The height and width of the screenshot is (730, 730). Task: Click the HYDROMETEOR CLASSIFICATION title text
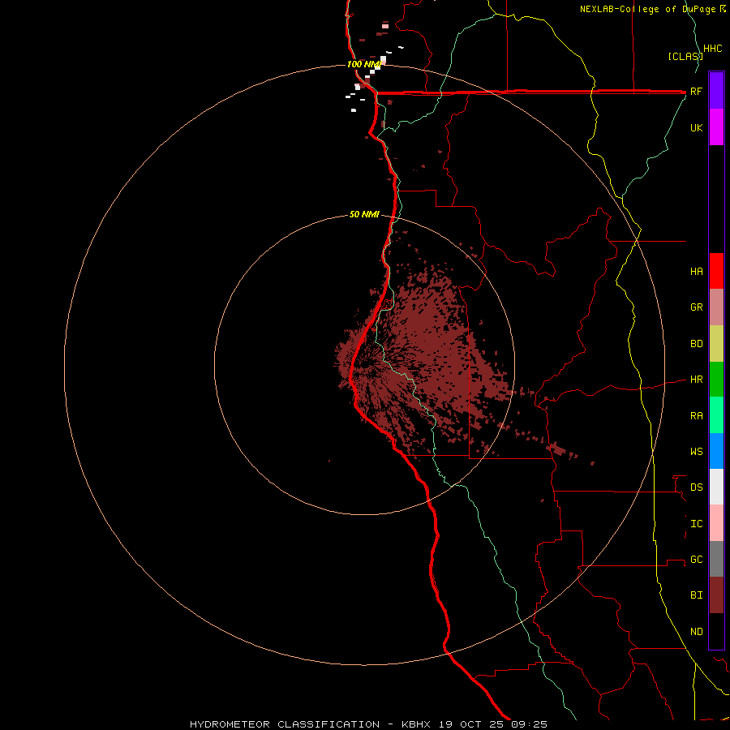[x=285, y=724]
